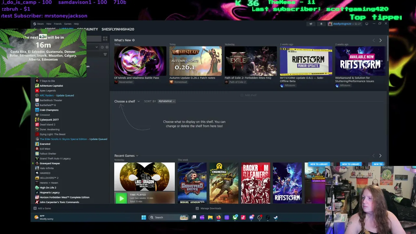Play Like a Dragon Infinite Wealth
The image size is (416, 234).
tap(121, 198)
